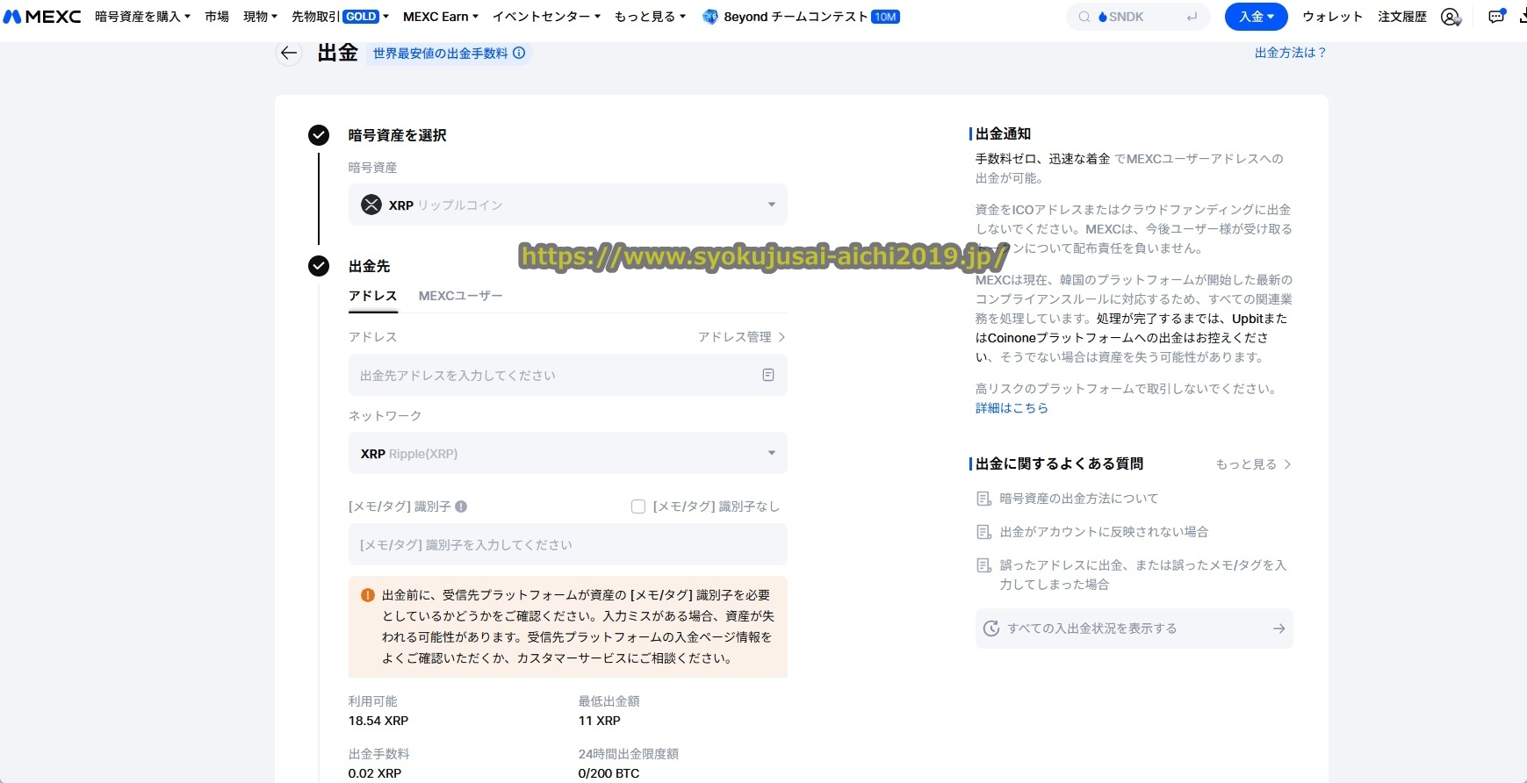Screen dimensions: 1527x783
Task: Click the document icon for 出金がアカウントに反映されない場合
Action: tap(984, 532)
